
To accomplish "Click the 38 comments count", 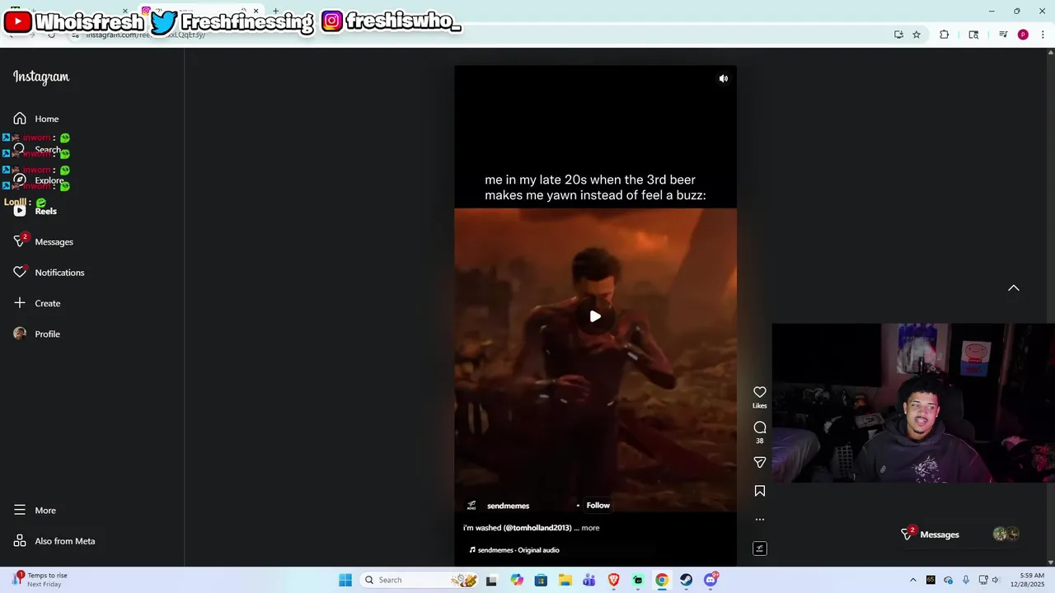I will (760, 441).
